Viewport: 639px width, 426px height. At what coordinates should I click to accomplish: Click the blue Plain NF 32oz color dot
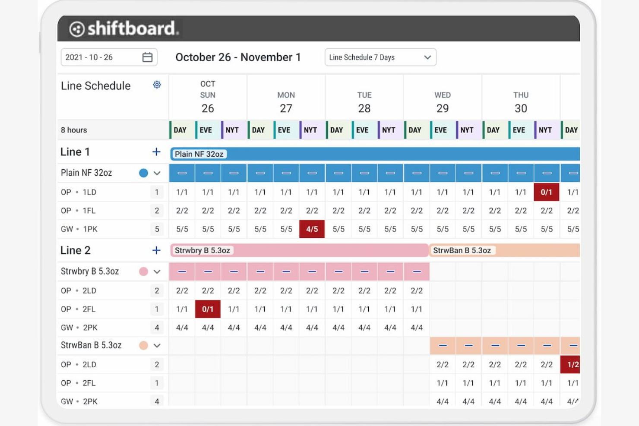(143, 173)
